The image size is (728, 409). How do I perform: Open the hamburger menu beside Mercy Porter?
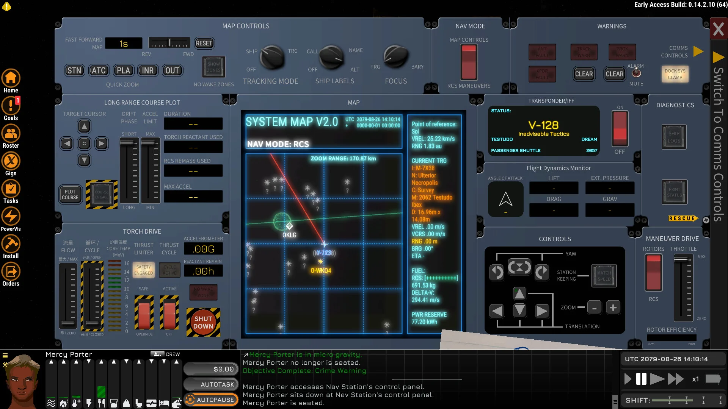(x=5, y=356)
